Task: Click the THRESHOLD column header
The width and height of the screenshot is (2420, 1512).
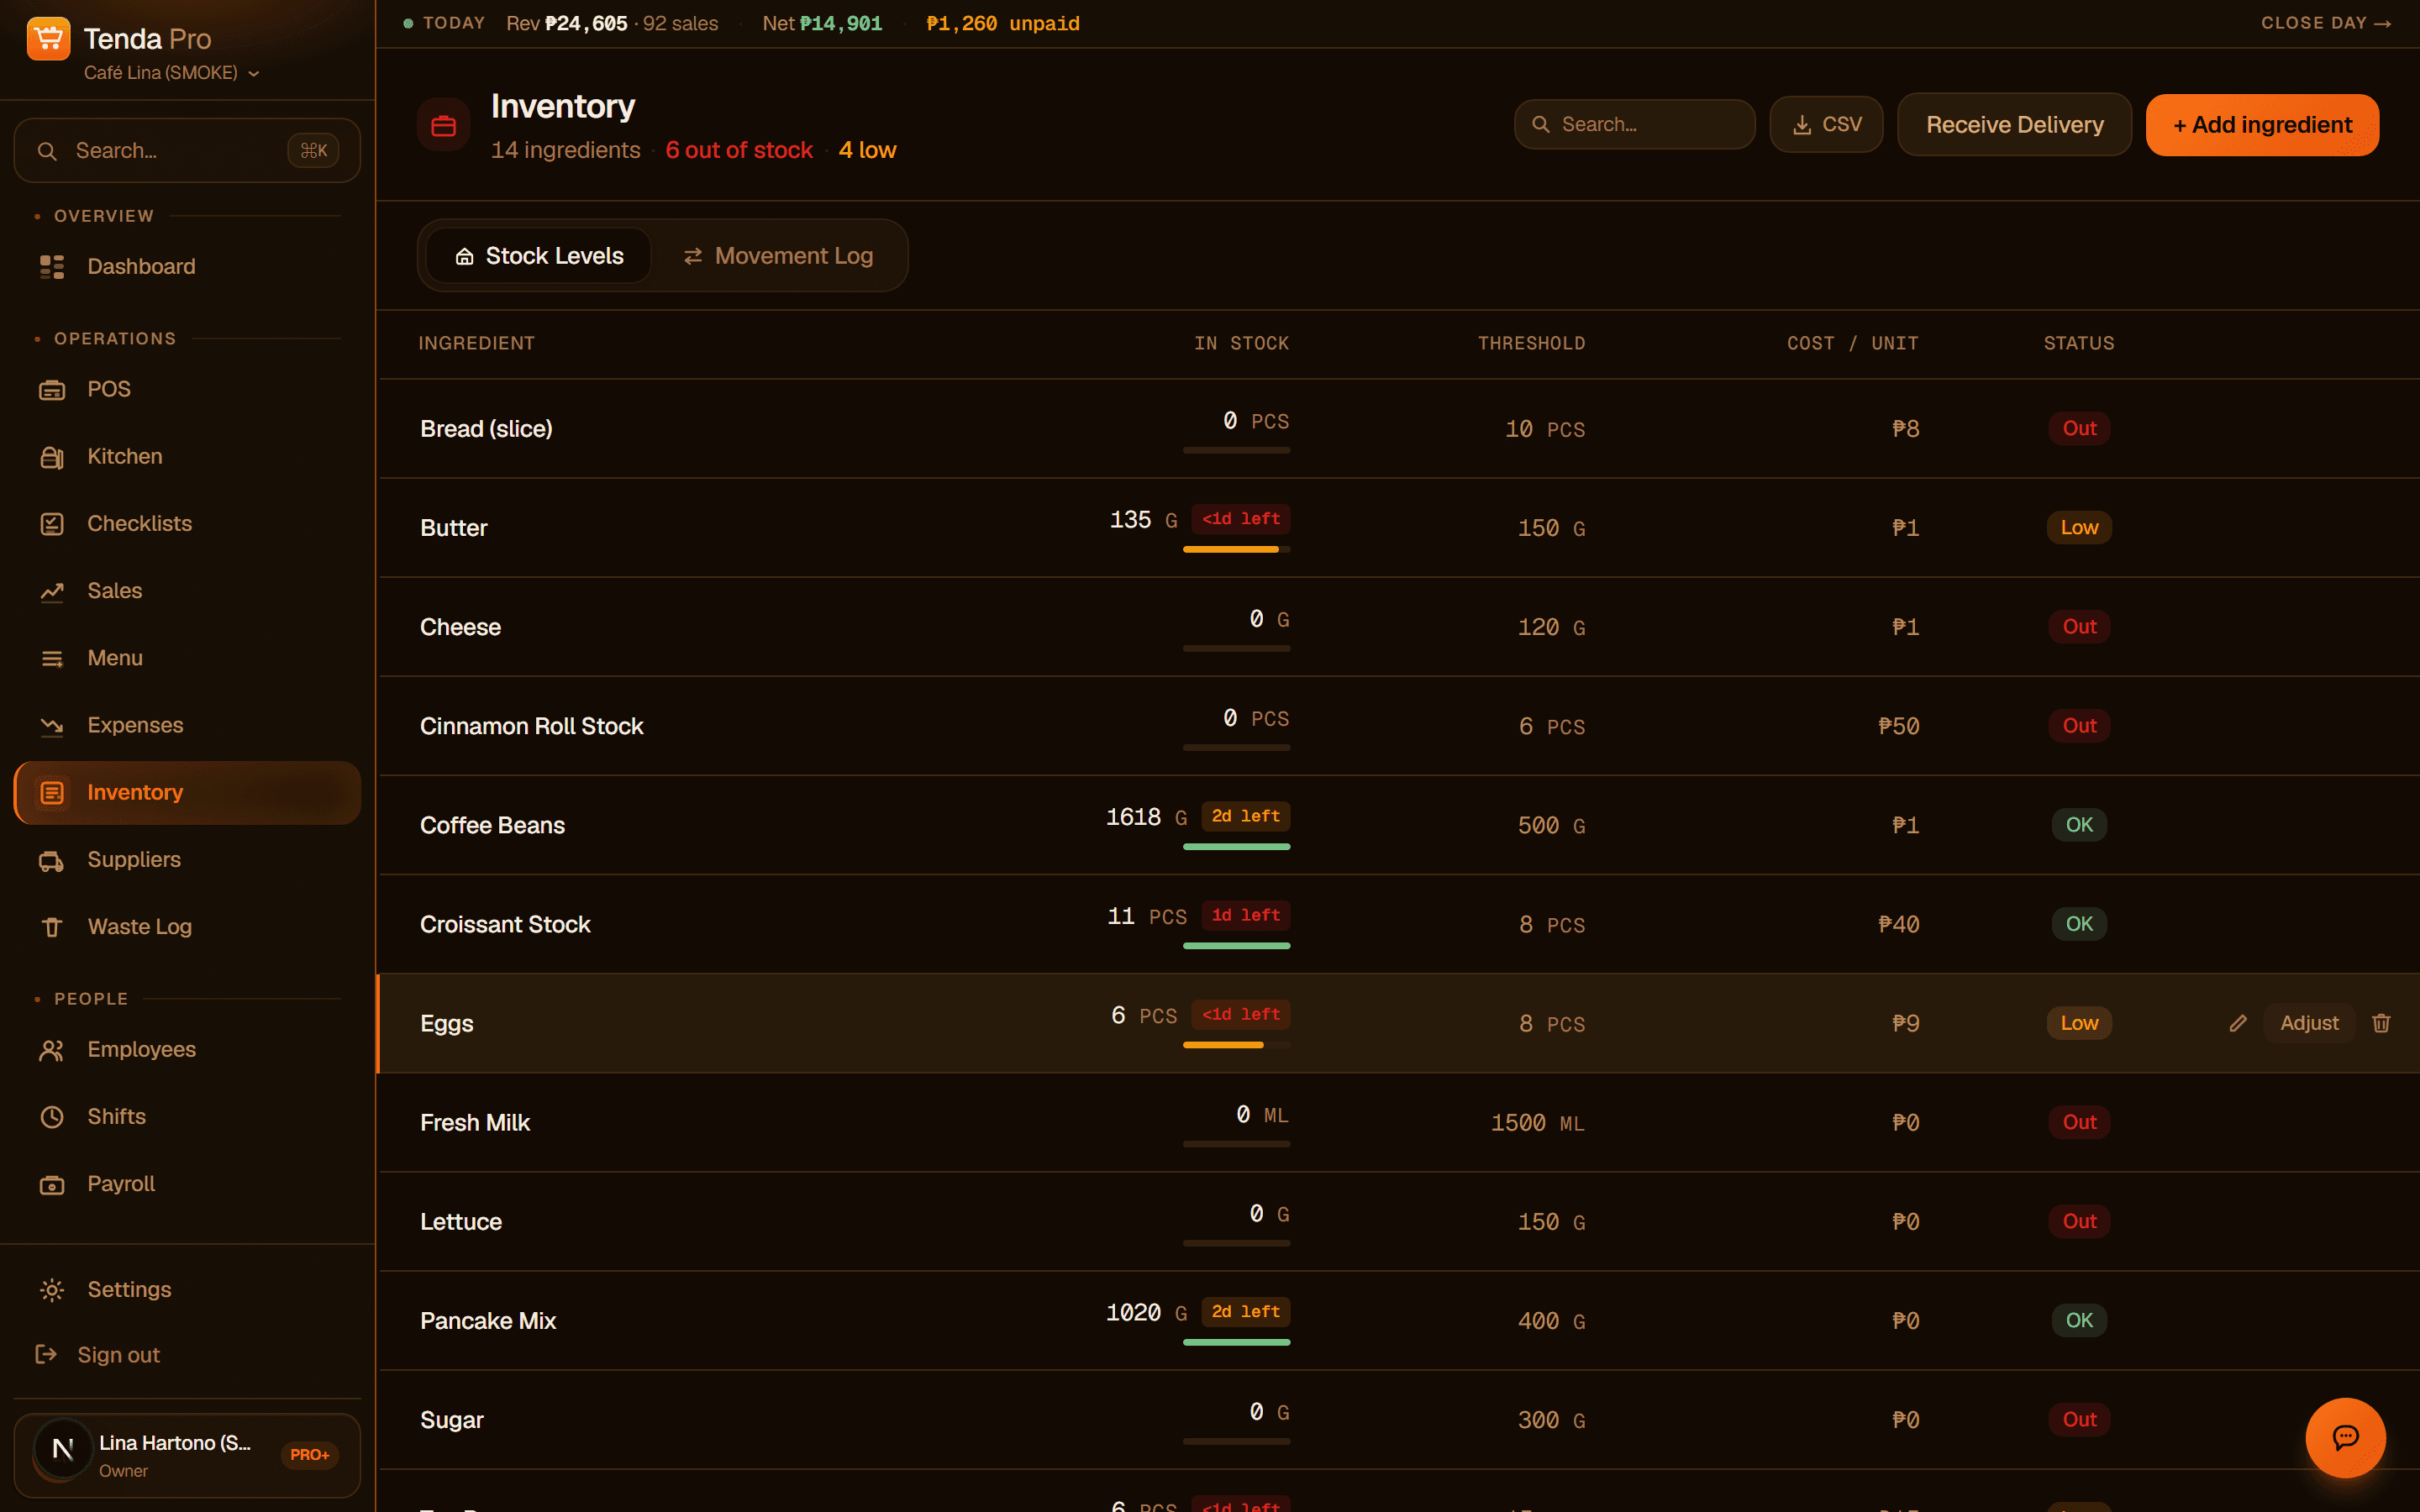Action: point(1531,343)
